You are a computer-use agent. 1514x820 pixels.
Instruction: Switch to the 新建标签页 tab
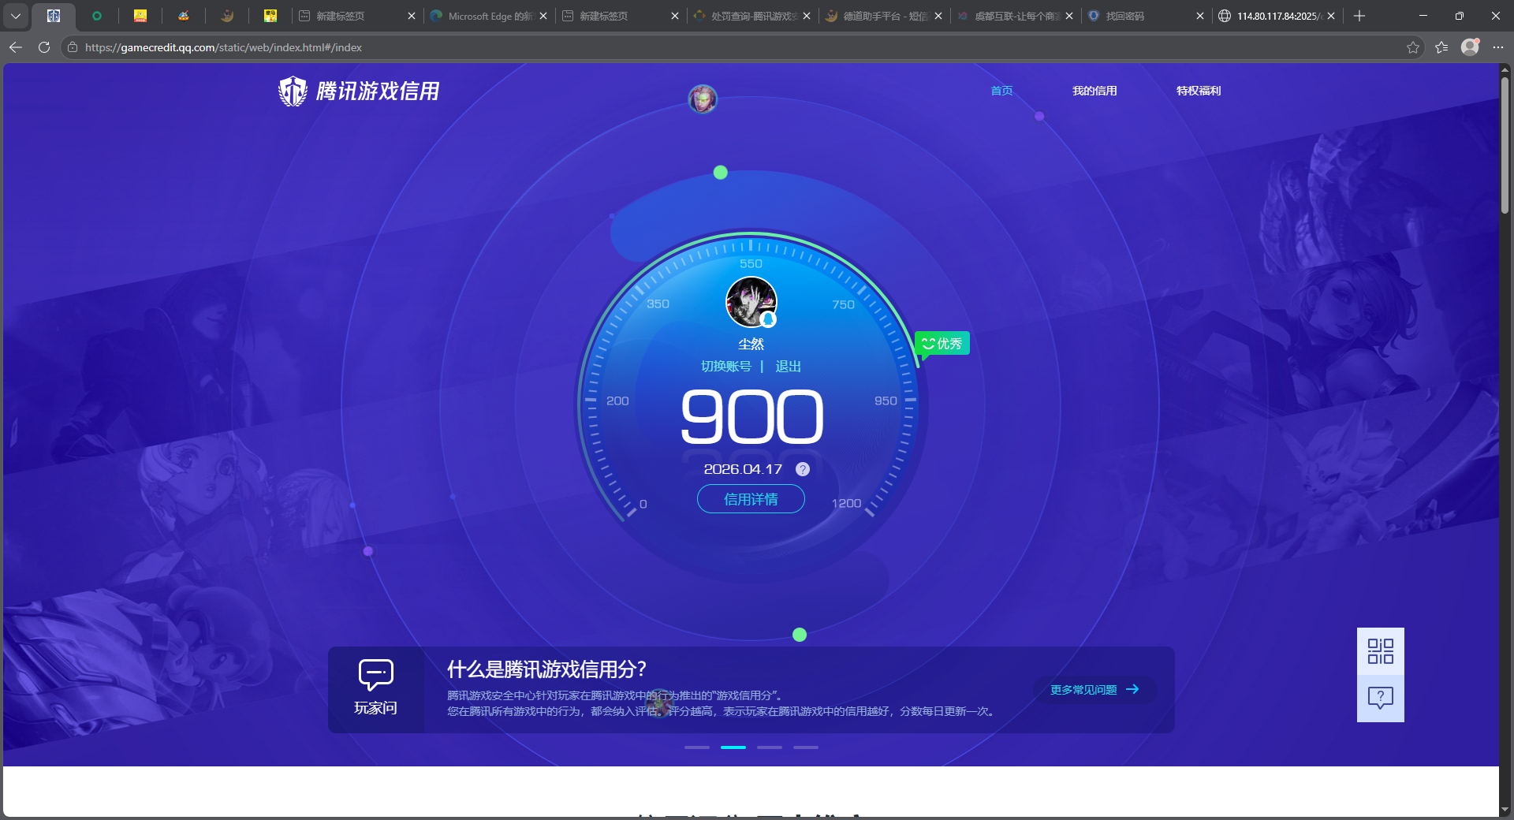[x=341, y=16]
